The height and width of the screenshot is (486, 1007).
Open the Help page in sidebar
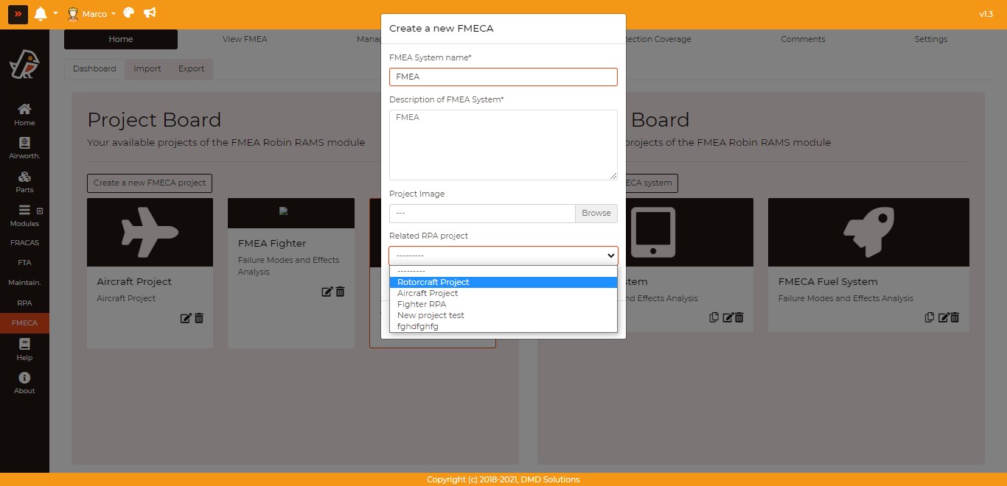click(24, 350)
